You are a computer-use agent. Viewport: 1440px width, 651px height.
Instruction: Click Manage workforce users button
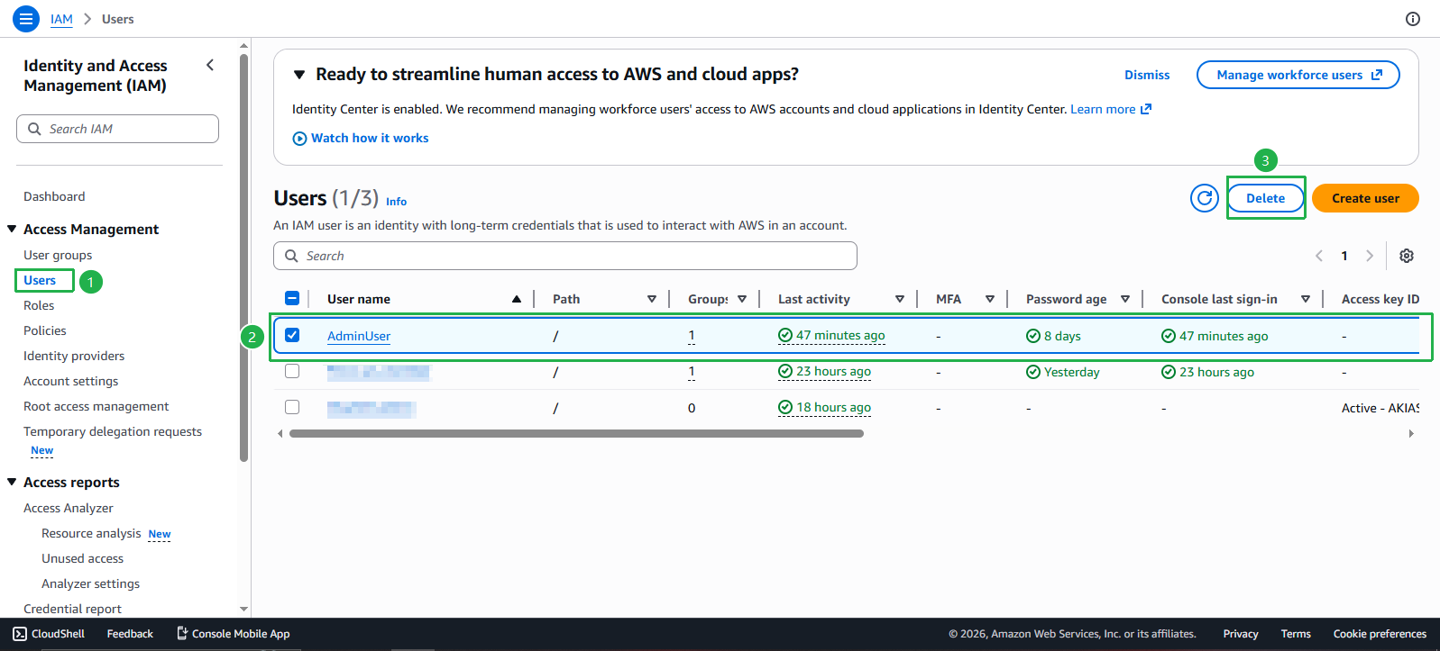[1298, 75]
